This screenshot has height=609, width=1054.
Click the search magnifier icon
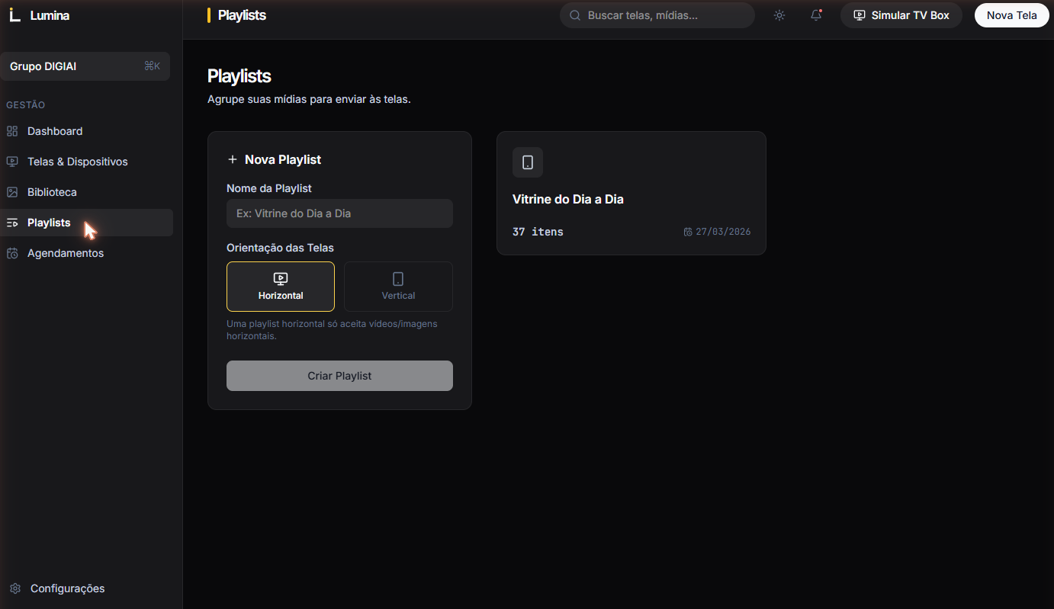click(575, 15)
